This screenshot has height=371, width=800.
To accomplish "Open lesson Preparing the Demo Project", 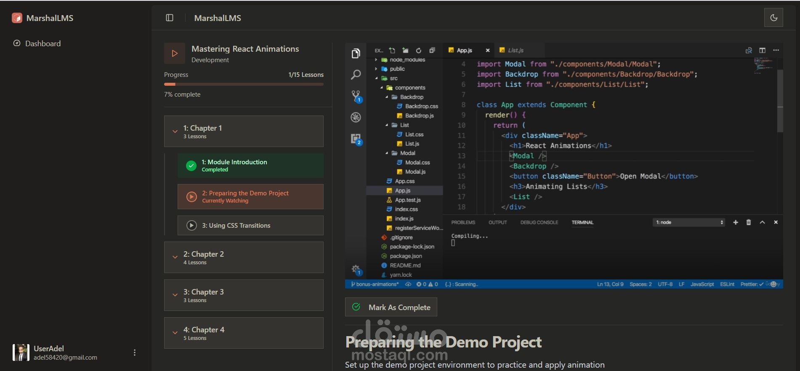I will pos(250,197).
